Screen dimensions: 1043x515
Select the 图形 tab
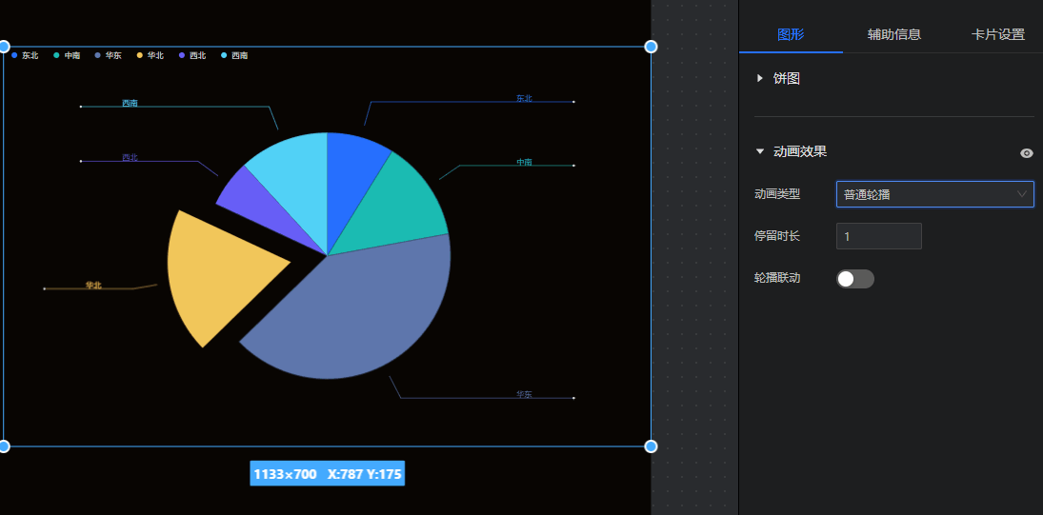pos(791,34)
